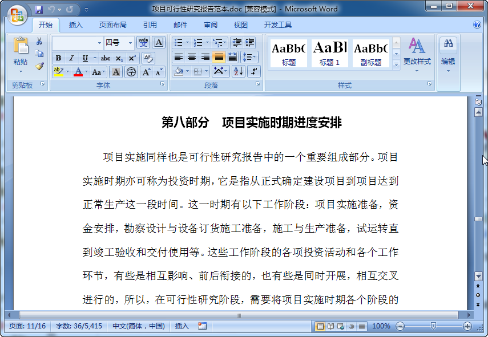Image resolution: width=488 pixels, height=337 pixels.
Task: Open the Customize Quick Access Toolbar dropdown
Action: pyautogui.click(x=87, y=10)
